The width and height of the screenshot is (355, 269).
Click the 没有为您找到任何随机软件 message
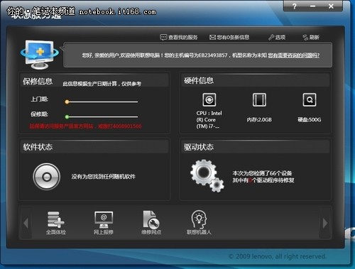[x=104, y=177]
